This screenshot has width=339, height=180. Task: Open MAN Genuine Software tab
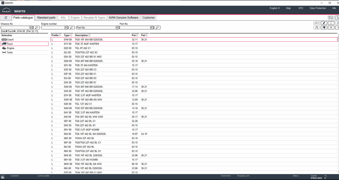(124, 18)
